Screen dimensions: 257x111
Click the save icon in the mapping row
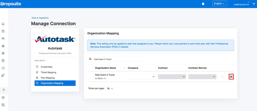click(231, 77)
